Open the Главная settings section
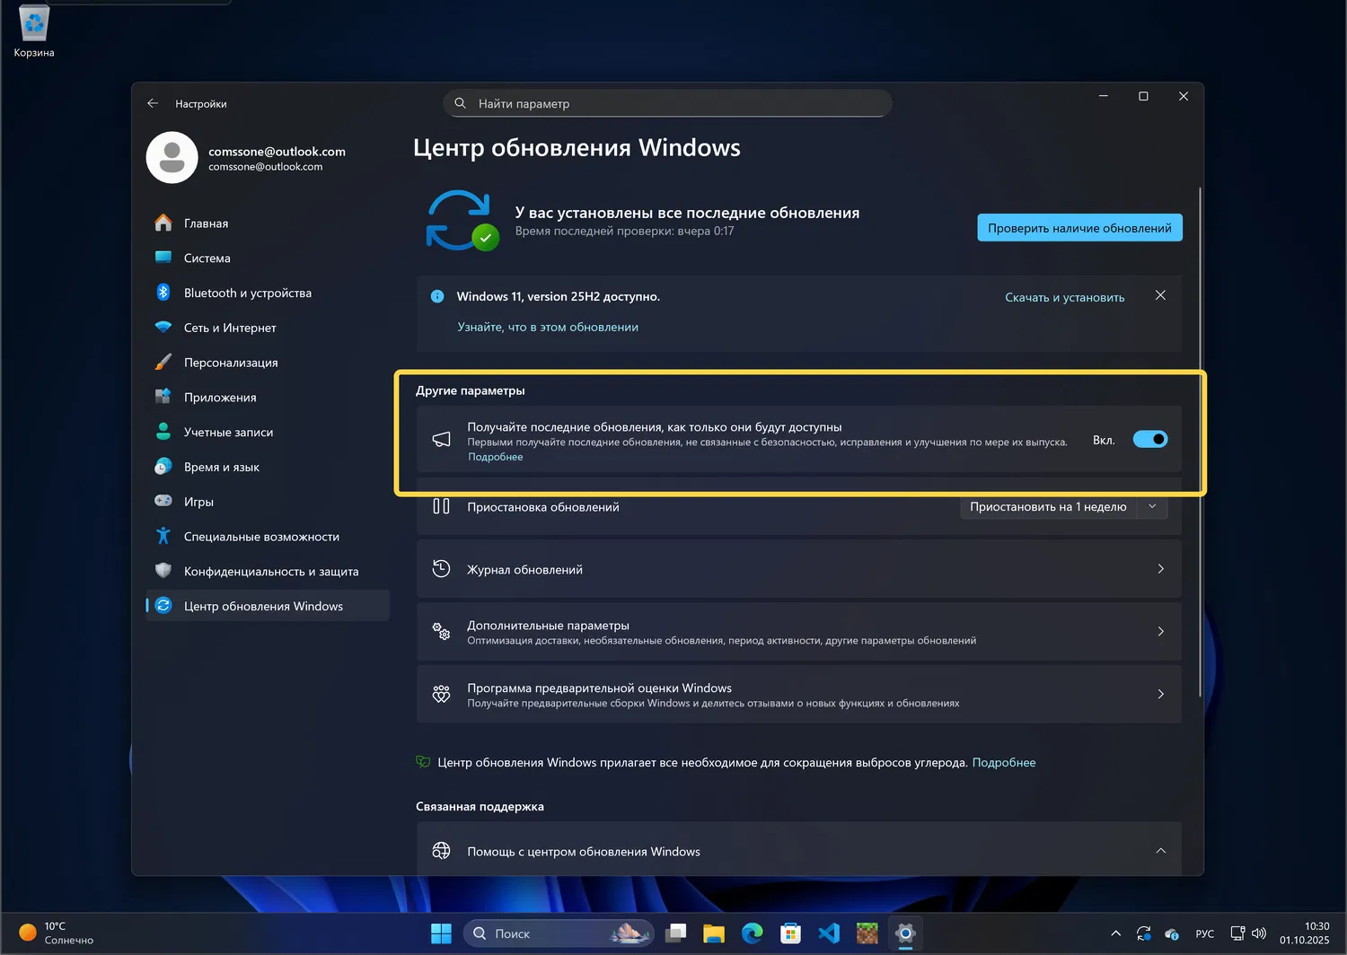This screenshot has width=1347, height=955. (x=268, y=223)
